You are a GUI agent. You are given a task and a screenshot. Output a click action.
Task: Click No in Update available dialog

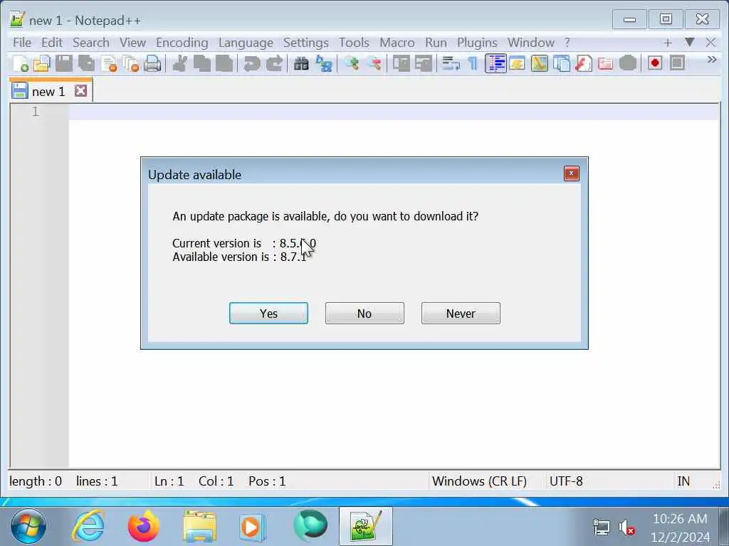(x=364, y=314)
